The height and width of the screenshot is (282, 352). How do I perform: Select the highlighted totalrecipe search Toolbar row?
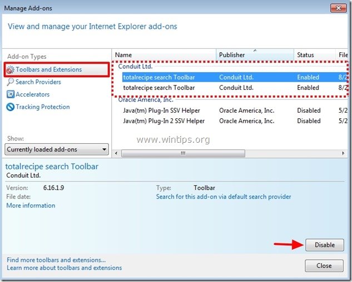pyautogui.click(x=235, y=77)
